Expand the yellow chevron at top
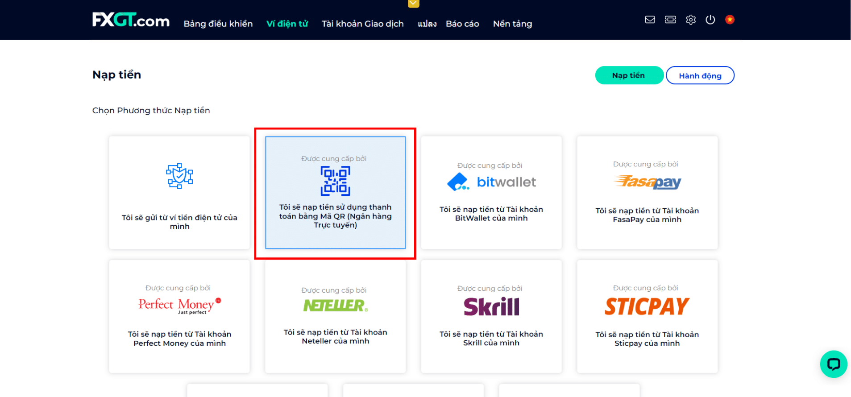851x397 pixels. [414, 4]
